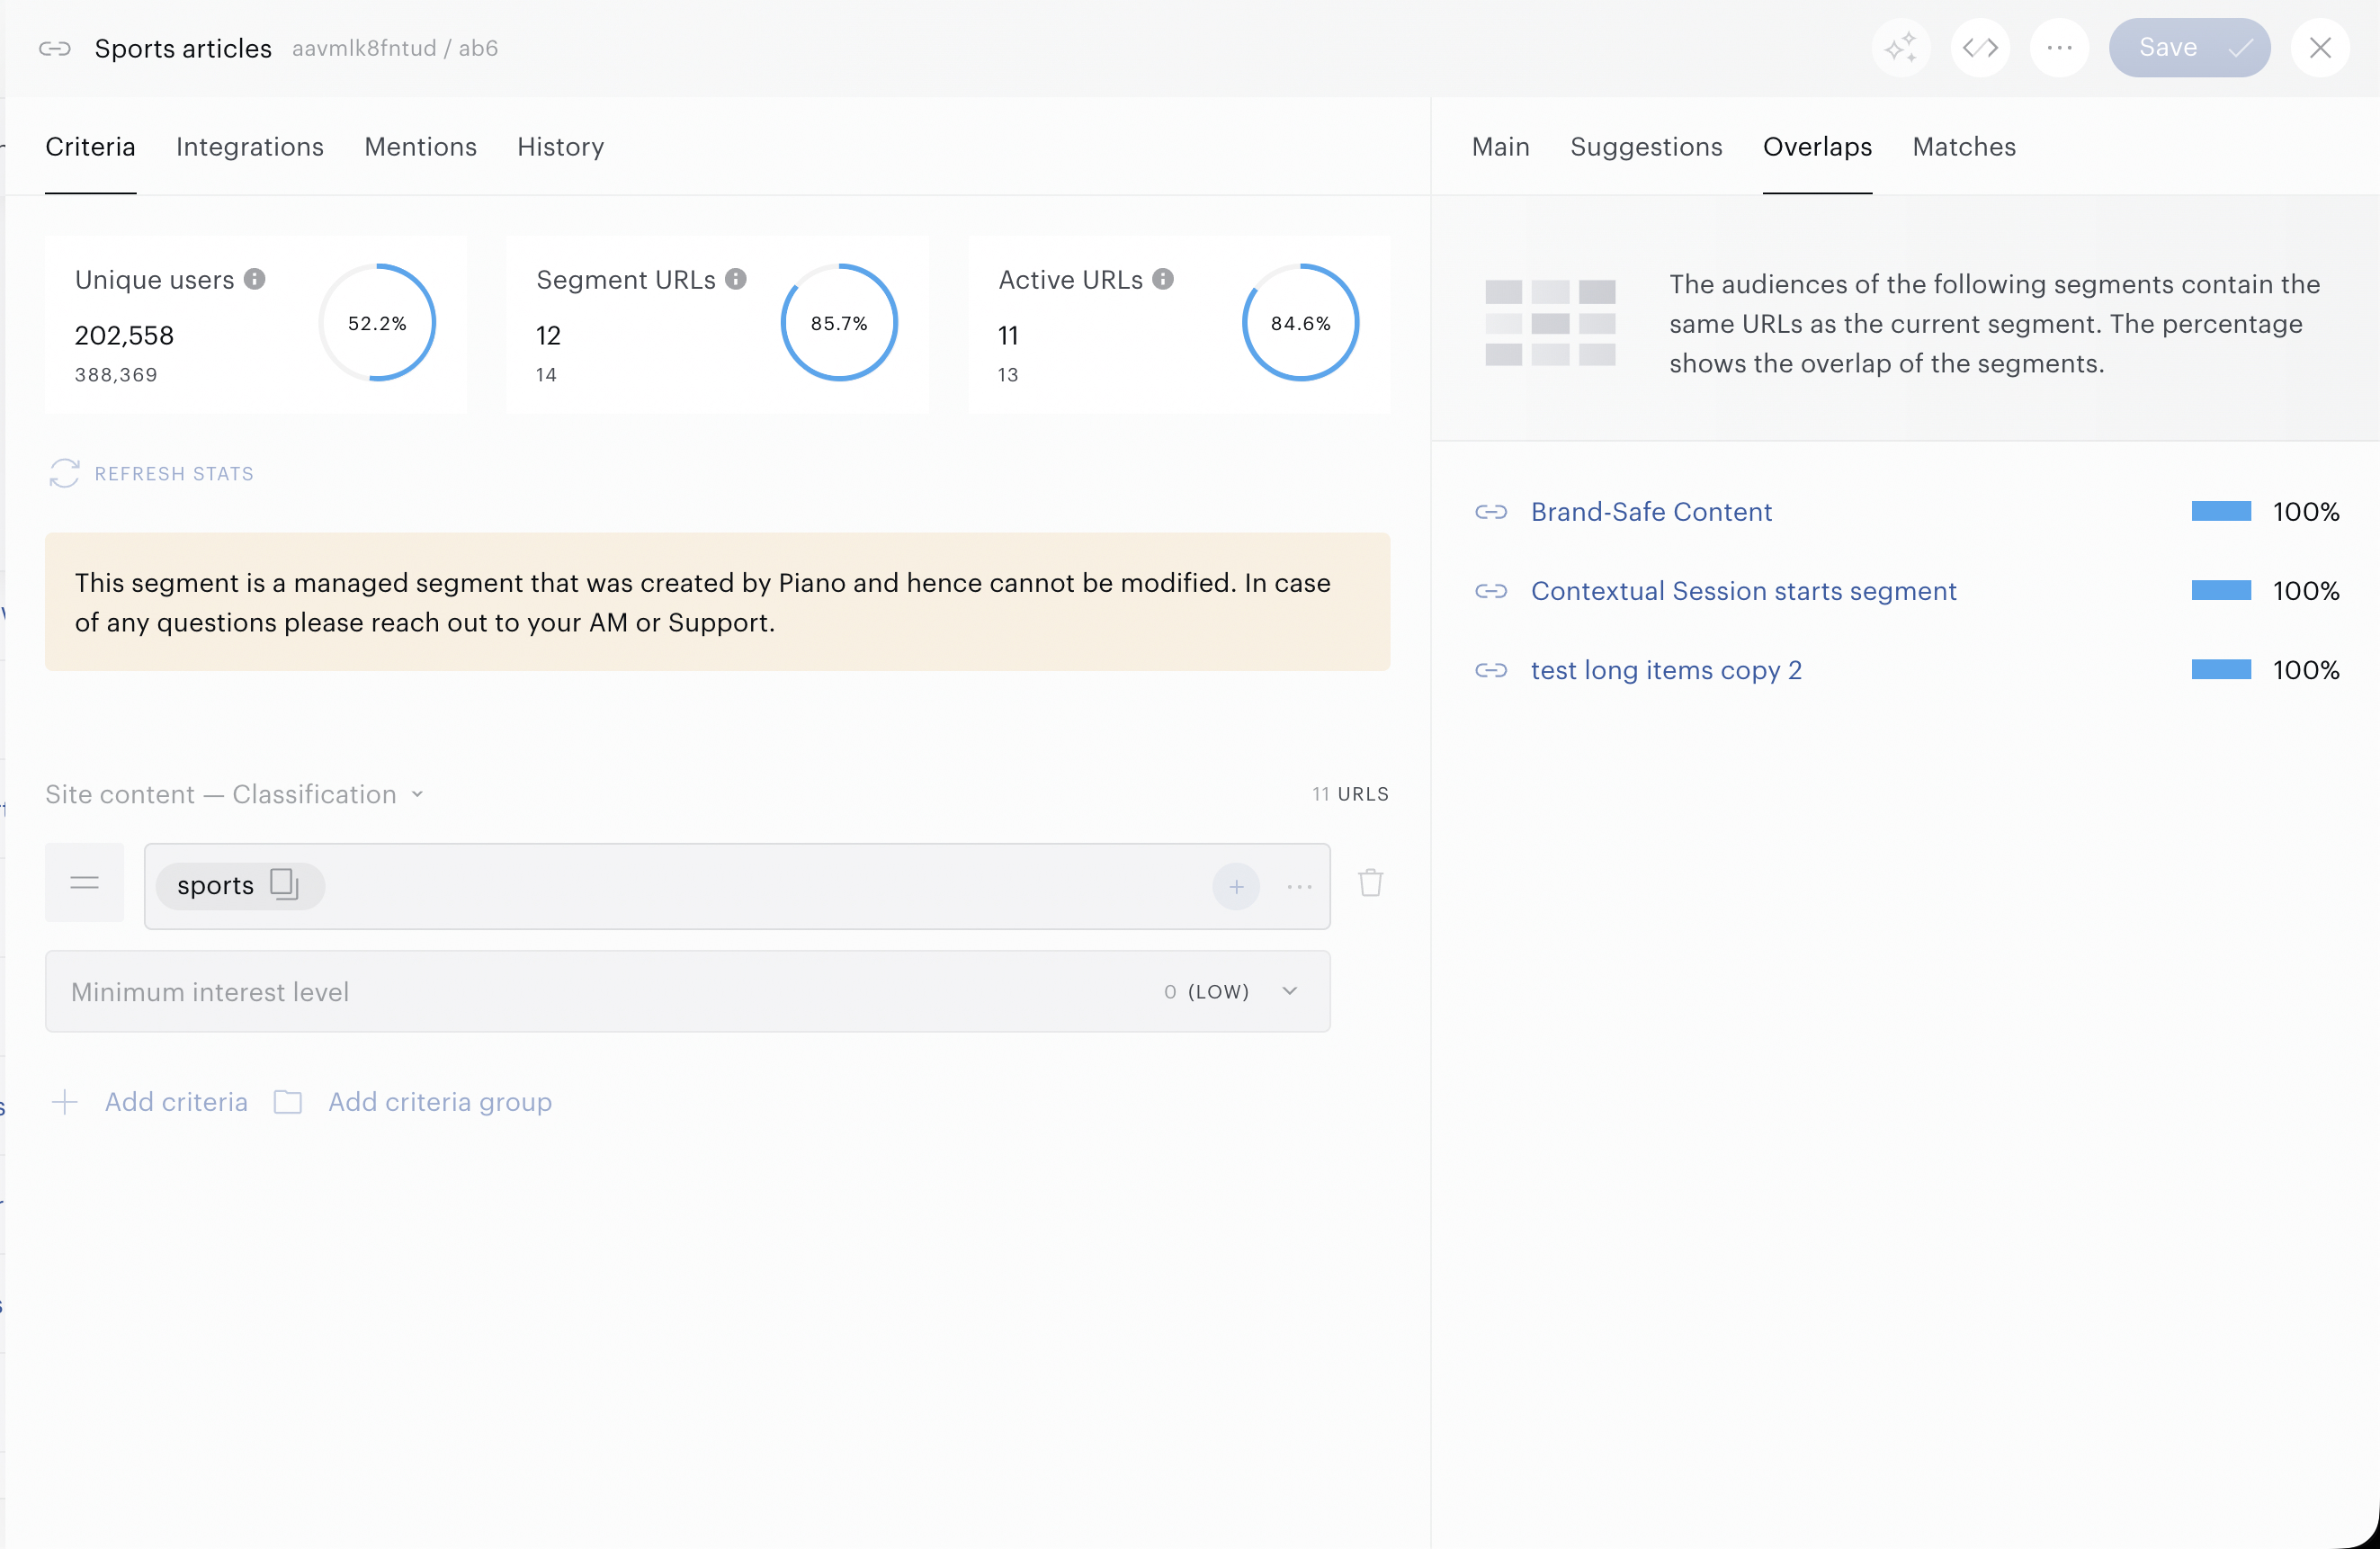Click link icon beside Brand-Safe Content
2380x1549 pixels.
(1491, 512)
